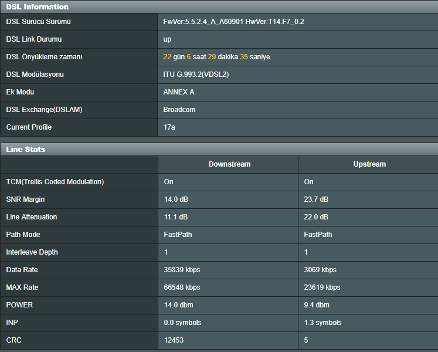Select the Upstream column header
Viewport: 438px width, 352px height.
[369, 164]
